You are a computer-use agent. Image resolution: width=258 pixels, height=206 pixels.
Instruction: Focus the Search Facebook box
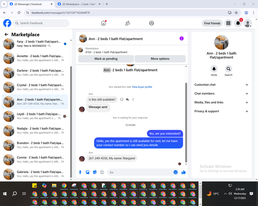click(x=41, y=23)
